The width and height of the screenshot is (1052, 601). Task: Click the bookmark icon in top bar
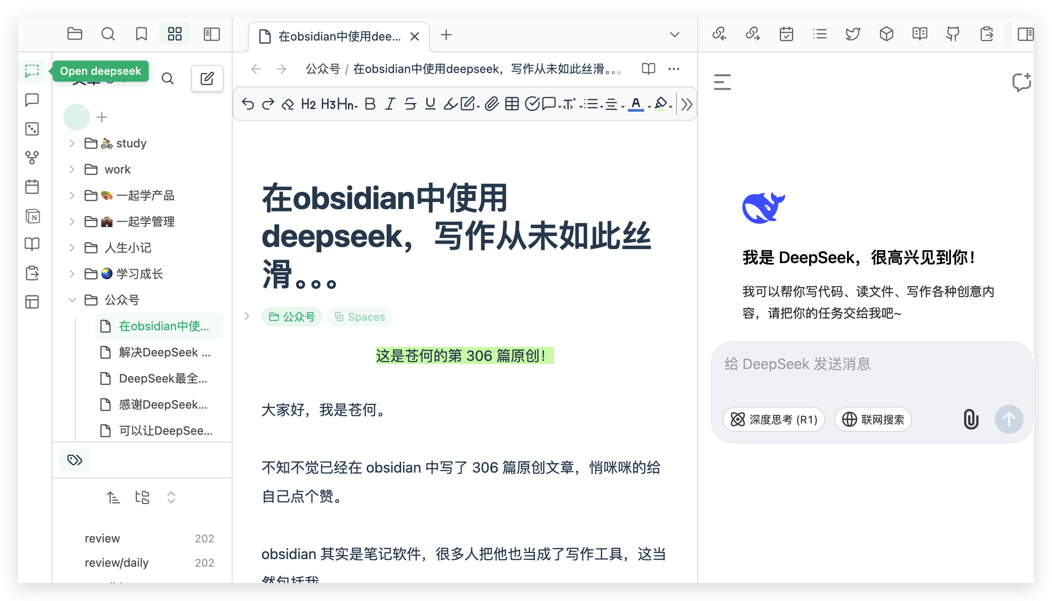[141, 34]
